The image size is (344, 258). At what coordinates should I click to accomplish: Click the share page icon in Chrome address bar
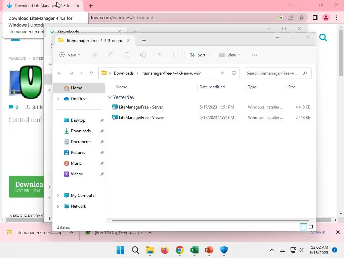[x=291, y=17]
